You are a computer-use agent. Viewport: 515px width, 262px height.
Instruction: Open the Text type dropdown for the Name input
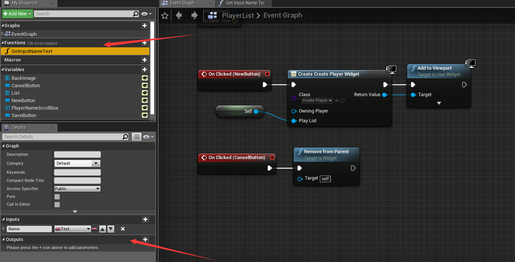pos(72,228)
